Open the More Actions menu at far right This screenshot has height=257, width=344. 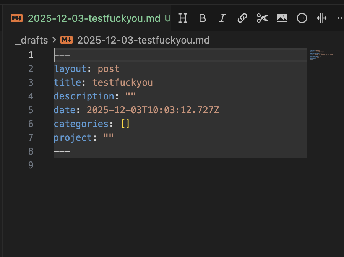(x=340, y=18)
